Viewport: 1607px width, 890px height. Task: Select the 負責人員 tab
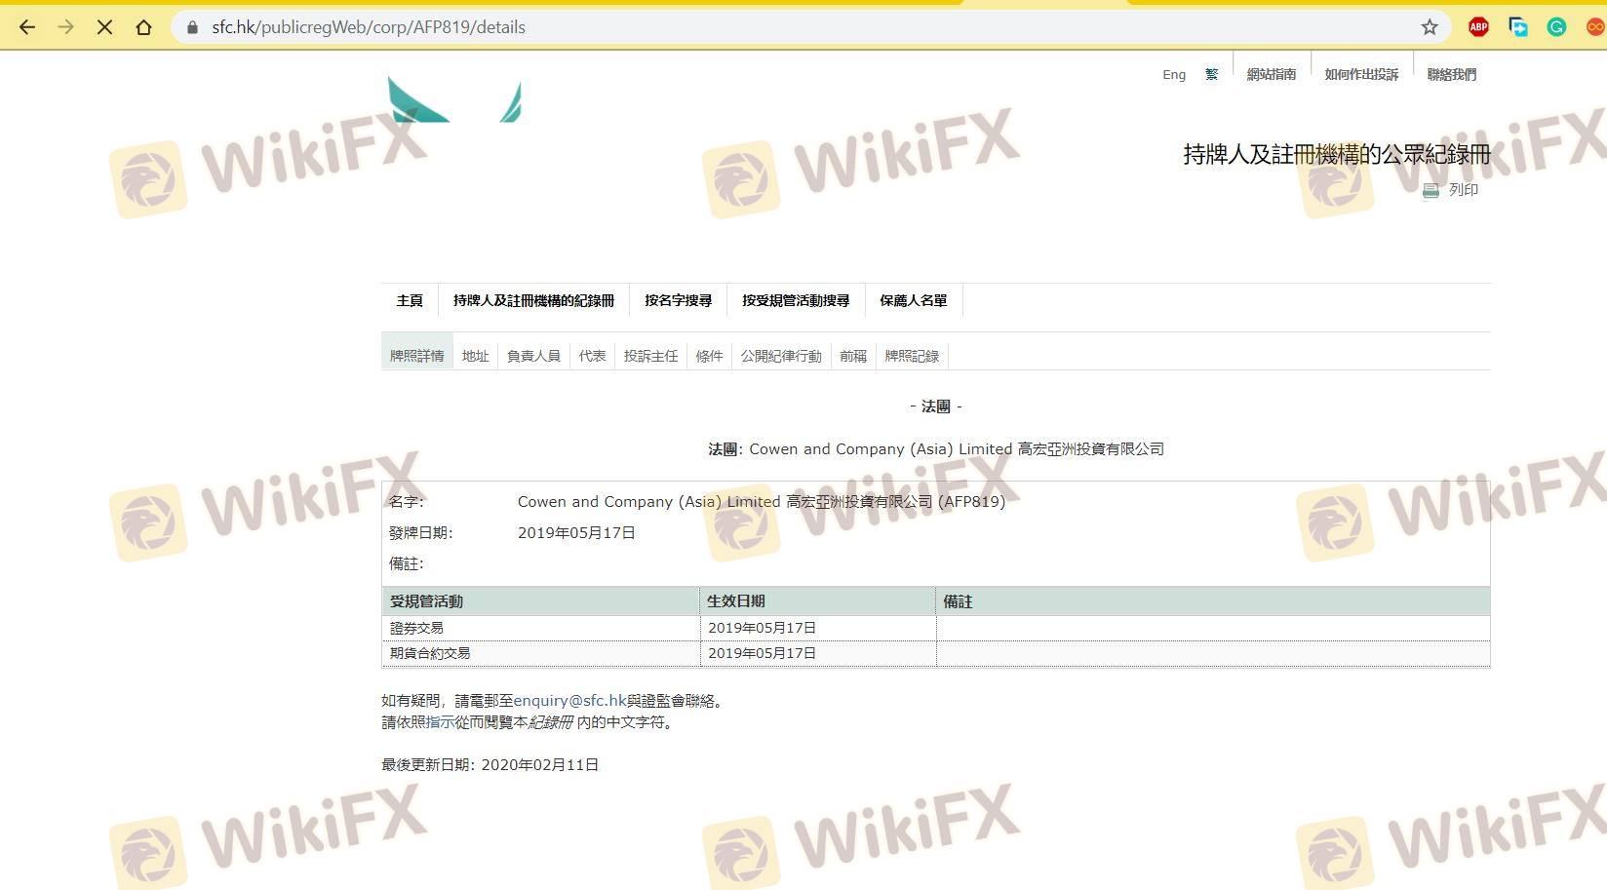[533, 356]
